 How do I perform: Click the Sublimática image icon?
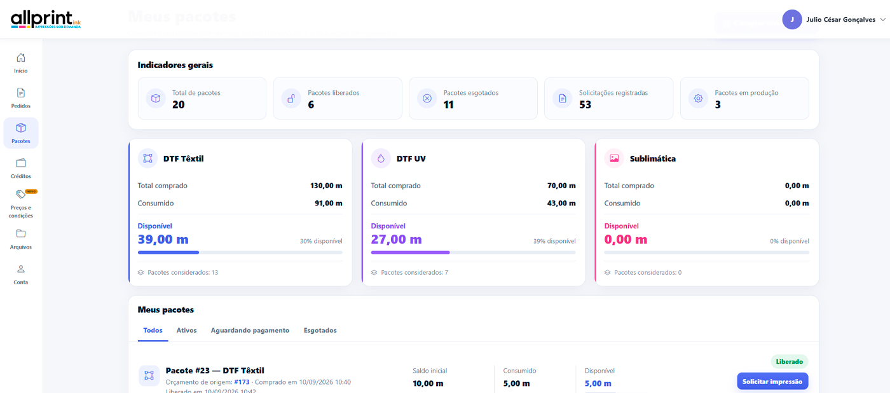(614, 158)
